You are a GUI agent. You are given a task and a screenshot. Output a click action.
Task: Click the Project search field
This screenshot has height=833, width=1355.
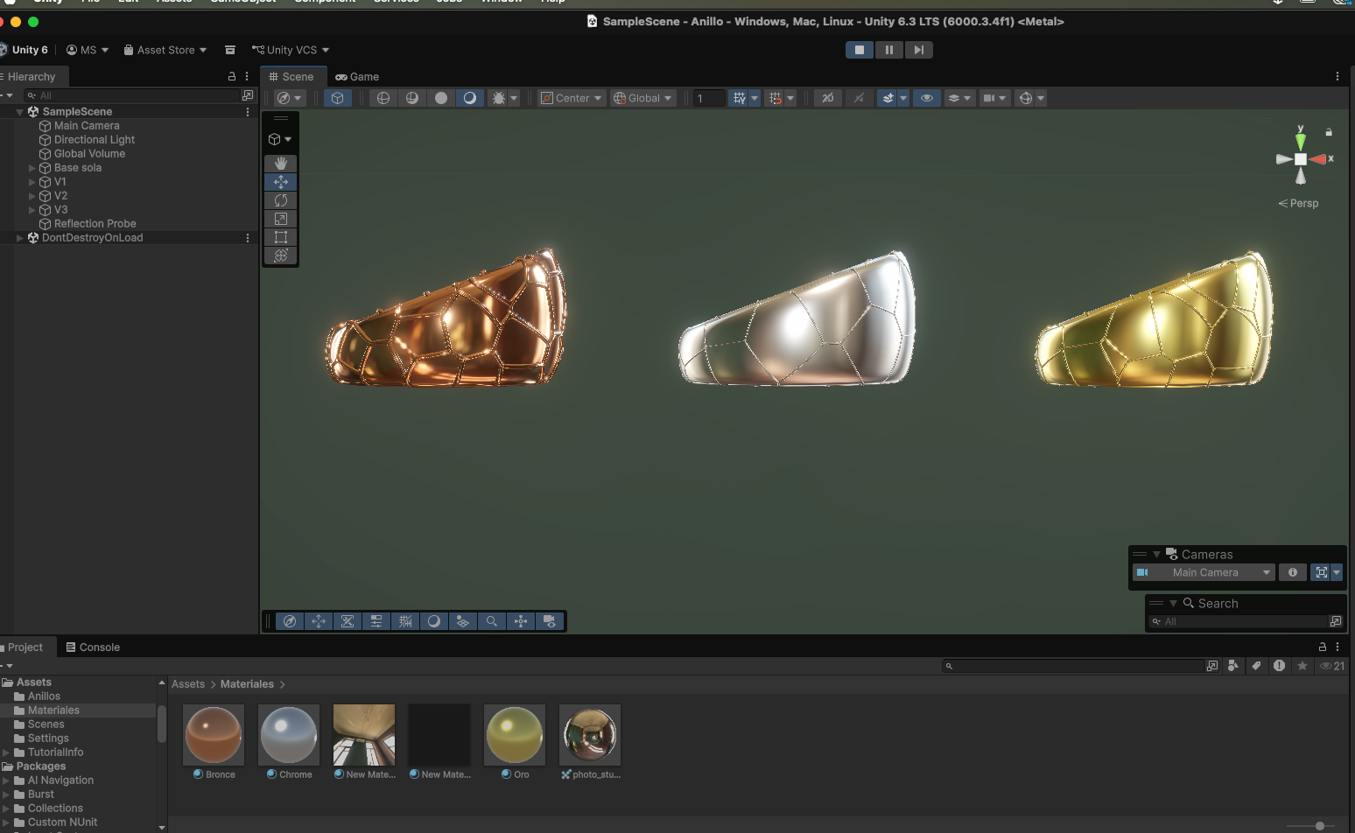(x=1073, y=666)
